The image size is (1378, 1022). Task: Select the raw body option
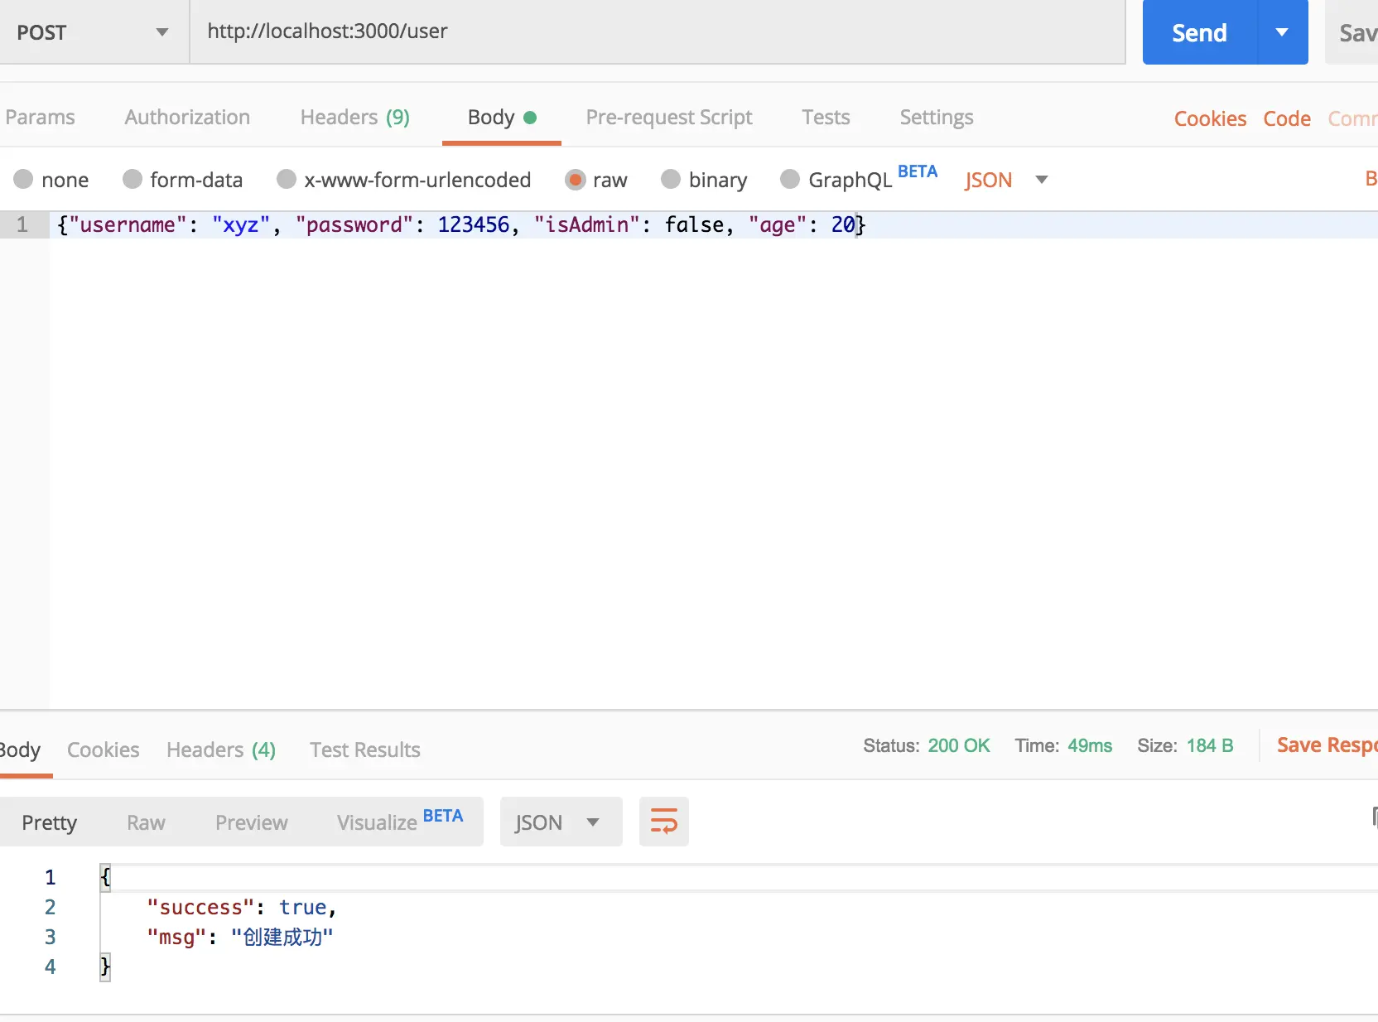coord(596,180)
